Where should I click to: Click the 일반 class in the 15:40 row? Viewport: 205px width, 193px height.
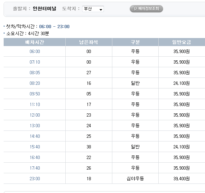point(135,147)
